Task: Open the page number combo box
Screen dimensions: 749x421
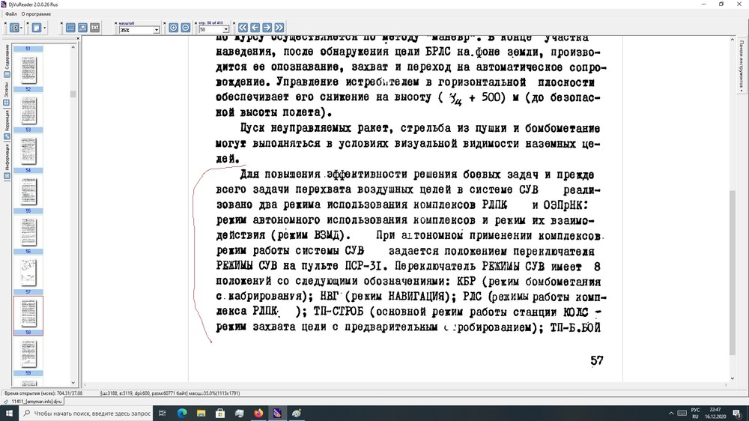Action: (214, 30)
